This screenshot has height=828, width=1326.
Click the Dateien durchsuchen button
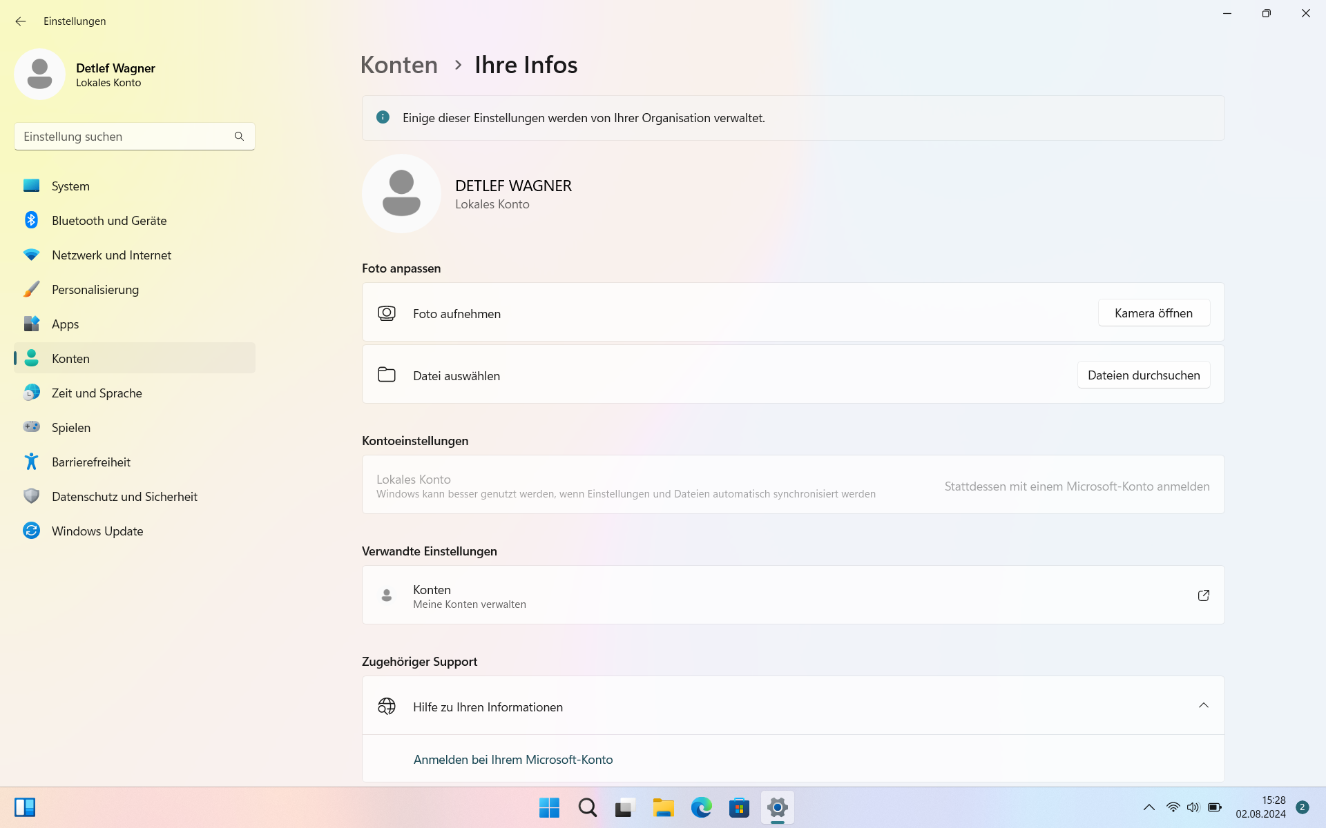click(1143, 375)
